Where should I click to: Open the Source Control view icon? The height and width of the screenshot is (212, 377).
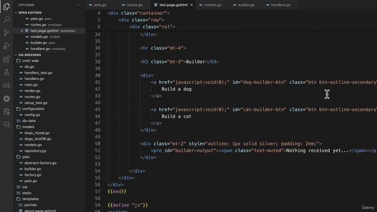click(6, 33)
